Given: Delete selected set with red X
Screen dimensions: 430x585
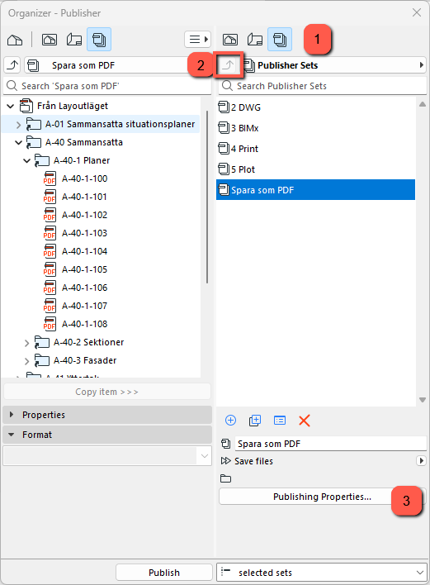Looking at the screenshot, I should click(305, 421).
